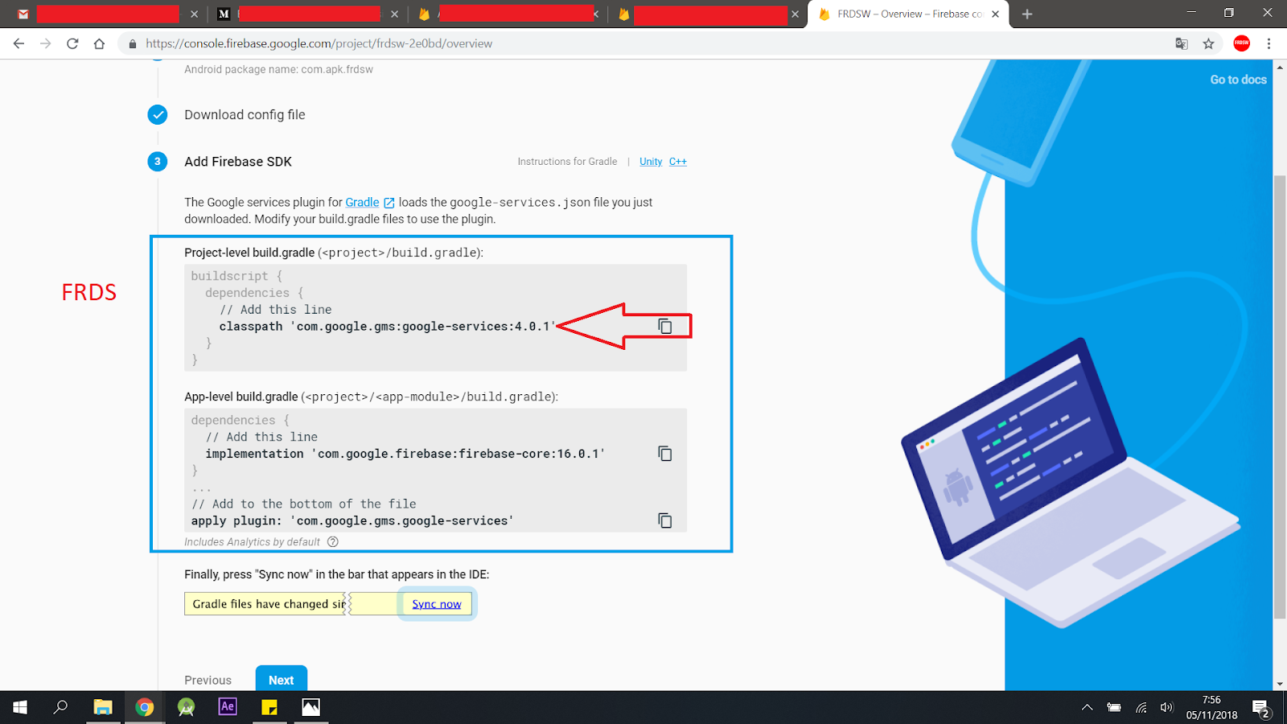Go forward in browser history
Screen dimensions: 1287x724
(46, 43)
